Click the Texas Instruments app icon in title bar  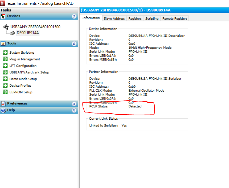[x=2, y=3]
